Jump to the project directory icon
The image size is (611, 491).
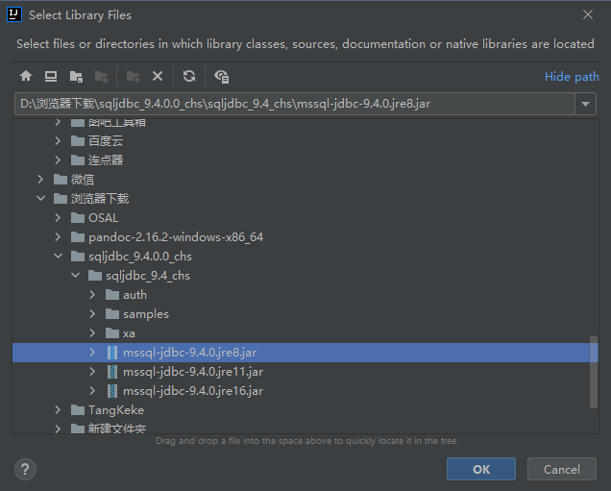pos(76,76)
